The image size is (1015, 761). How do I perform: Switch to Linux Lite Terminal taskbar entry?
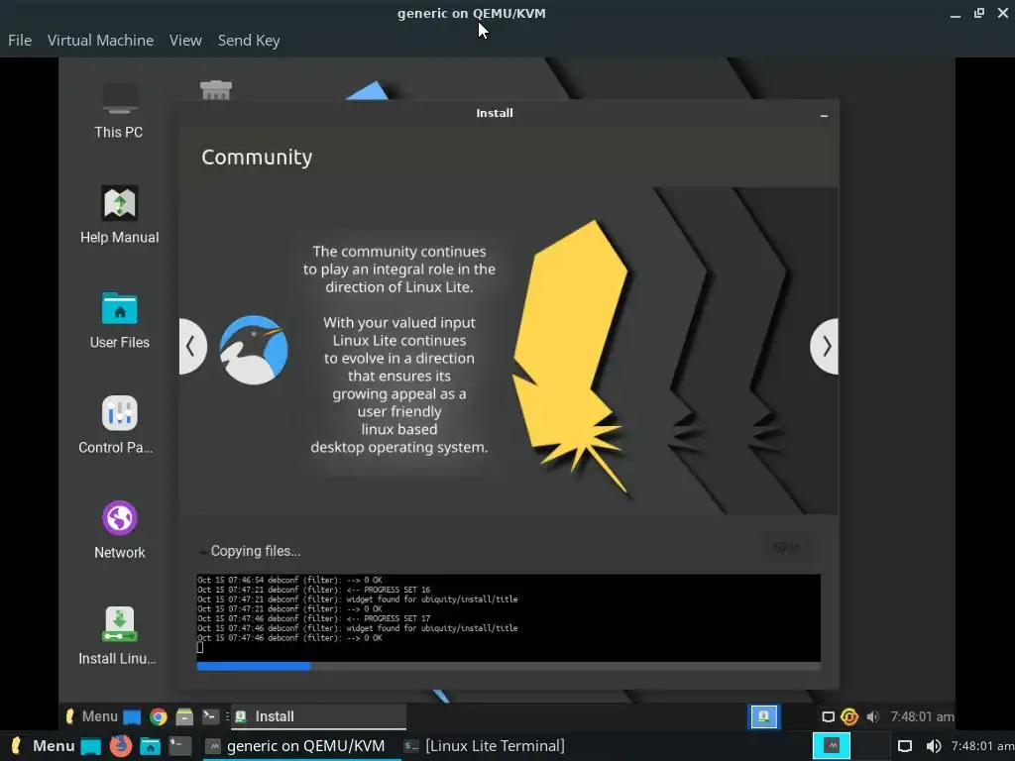(484, 746)
